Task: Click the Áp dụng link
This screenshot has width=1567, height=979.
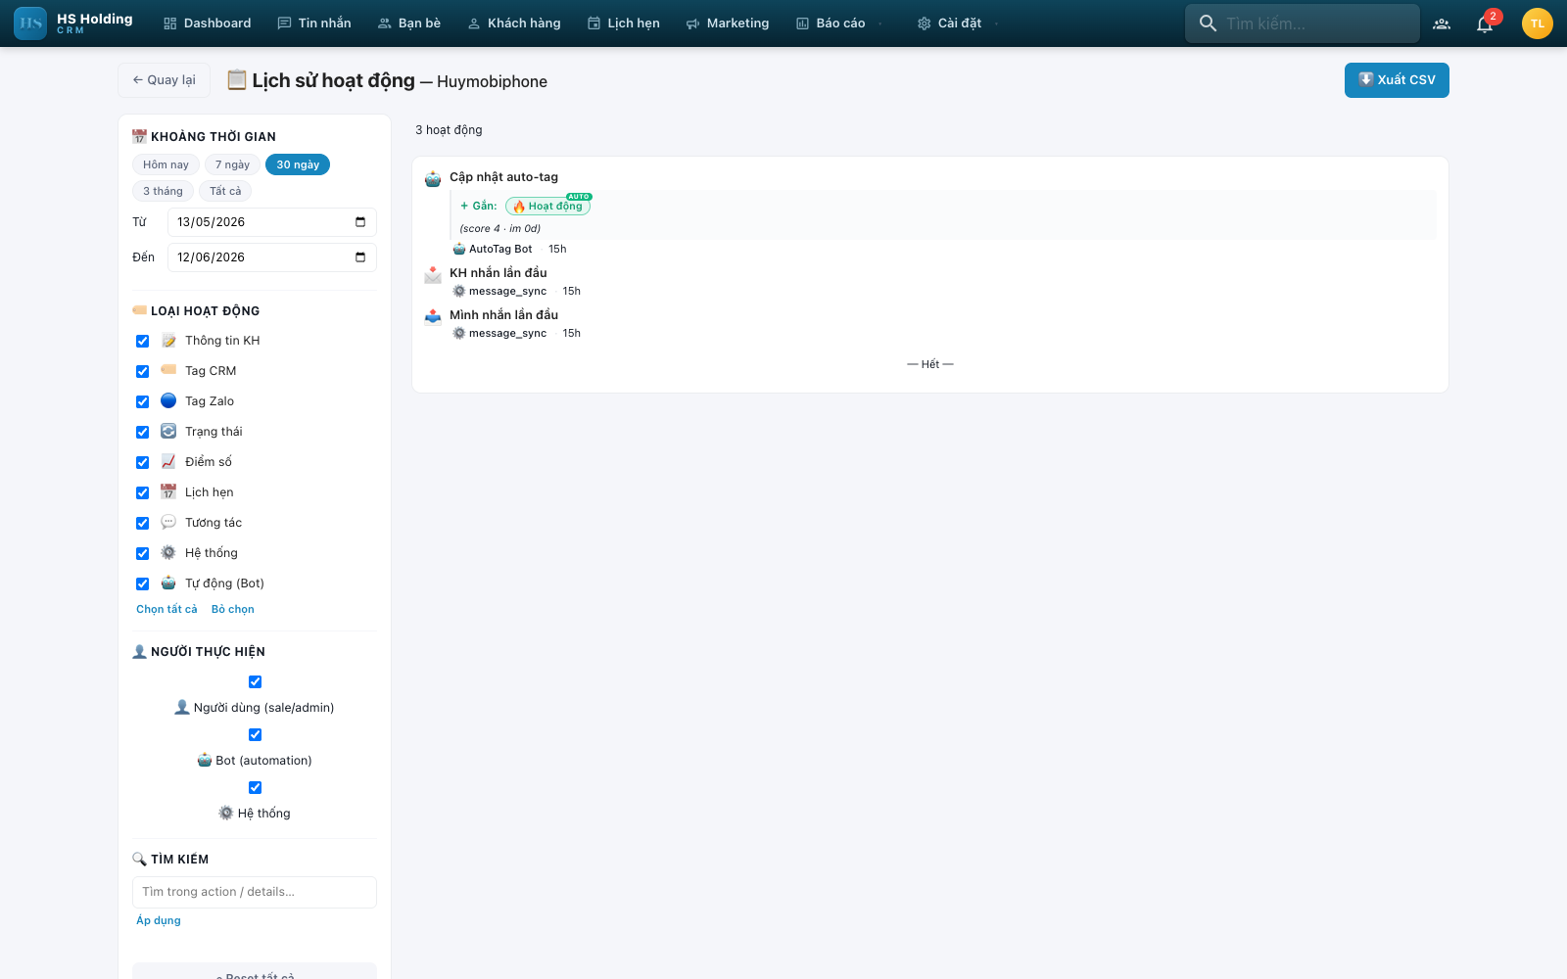Action: [159, 920]
